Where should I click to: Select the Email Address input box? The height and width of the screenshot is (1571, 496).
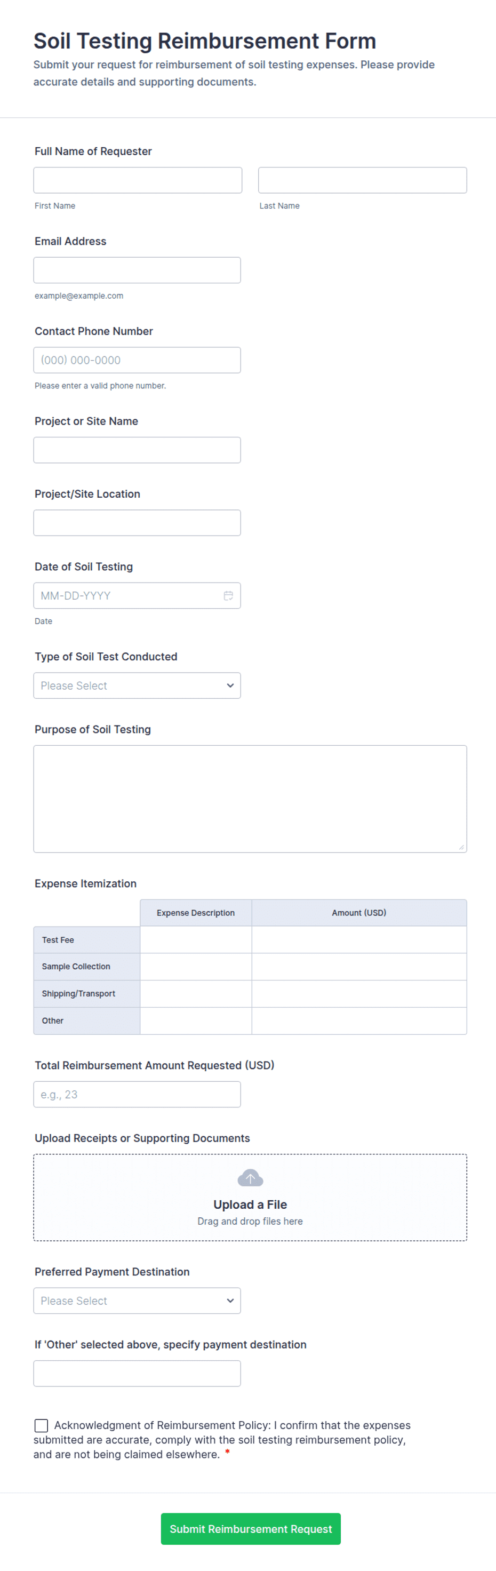(x=137, y=270)
